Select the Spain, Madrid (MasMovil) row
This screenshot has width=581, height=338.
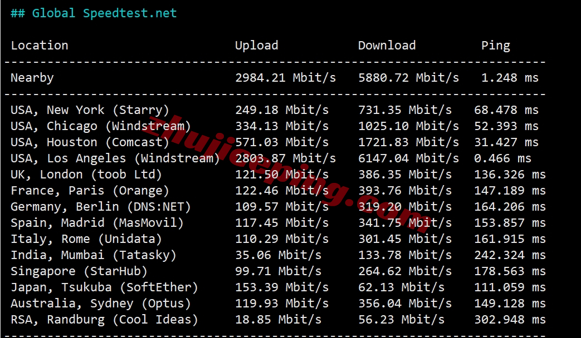[x=97, y=223]
